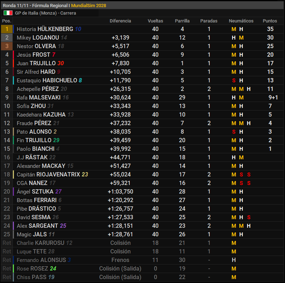
Task: Click the Frenos retirement reason
Action: point(120,260)
